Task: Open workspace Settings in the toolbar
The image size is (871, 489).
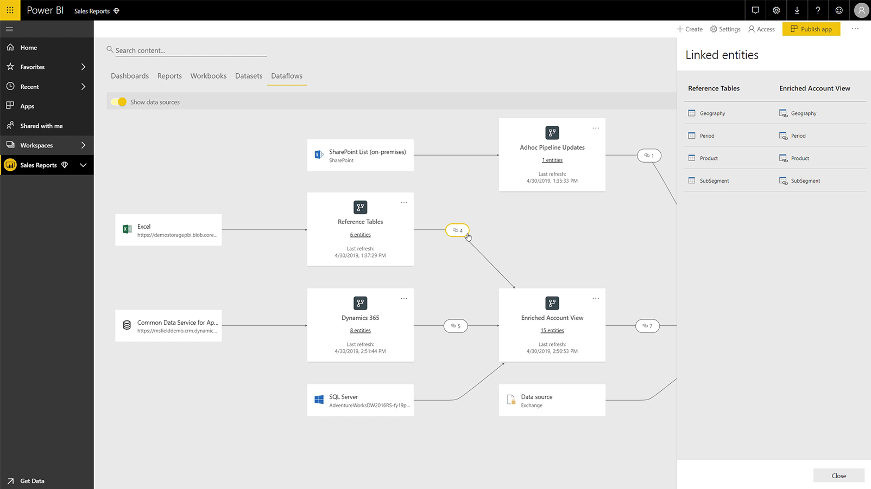Action: point(725,29)
